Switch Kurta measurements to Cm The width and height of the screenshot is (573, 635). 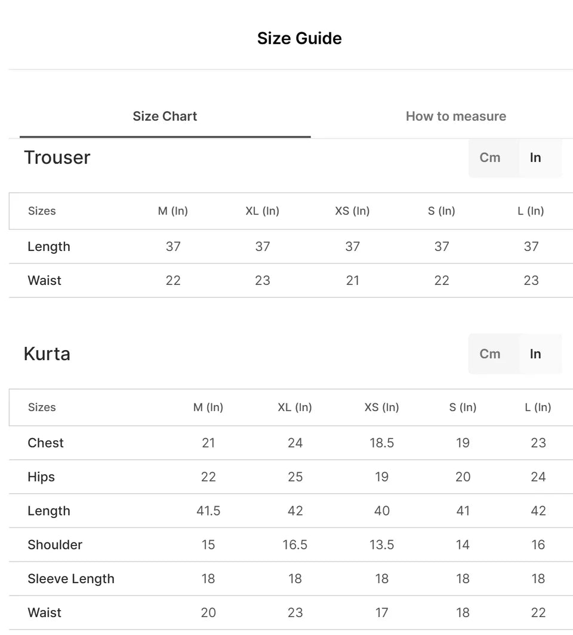490,354
